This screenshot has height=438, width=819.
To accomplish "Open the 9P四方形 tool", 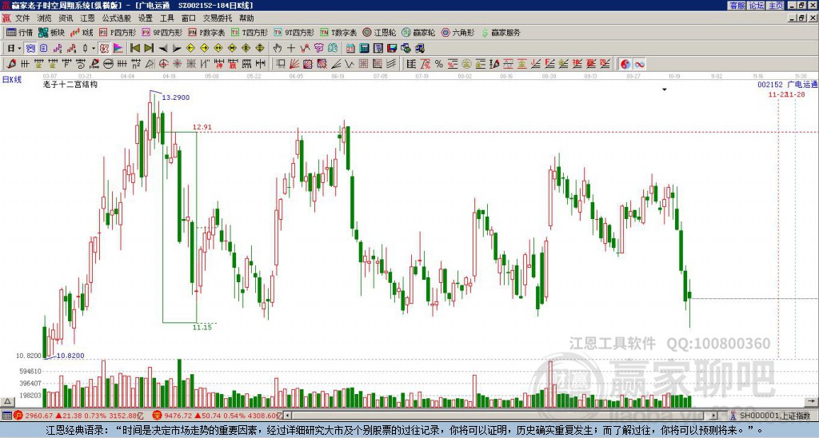I will click(x=162, y=32).
